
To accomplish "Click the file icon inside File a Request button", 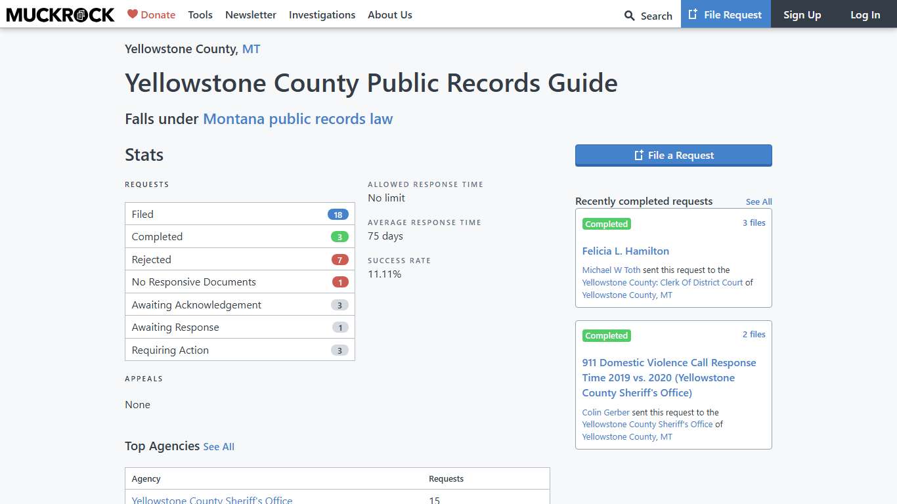I will 638,155.
